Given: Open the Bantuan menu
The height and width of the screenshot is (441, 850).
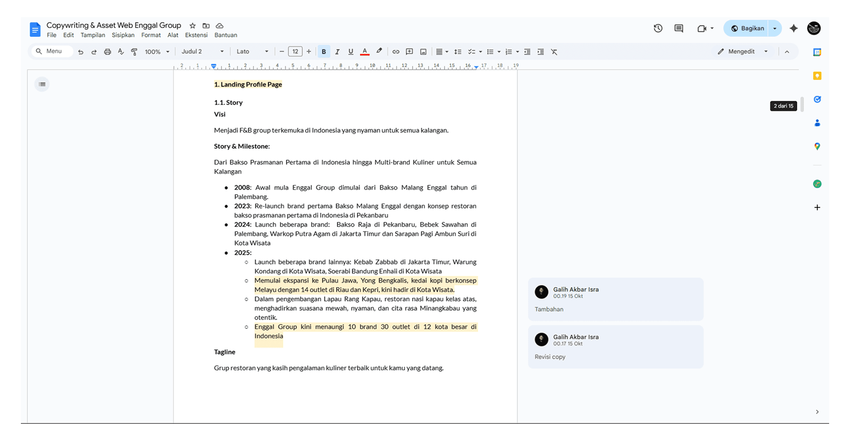Looking at the screenshot, I should pyautogui.click(x=226, y=35).
